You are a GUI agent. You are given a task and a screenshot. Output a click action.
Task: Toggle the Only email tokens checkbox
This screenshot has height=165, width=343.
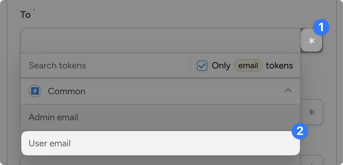(202, 66)
